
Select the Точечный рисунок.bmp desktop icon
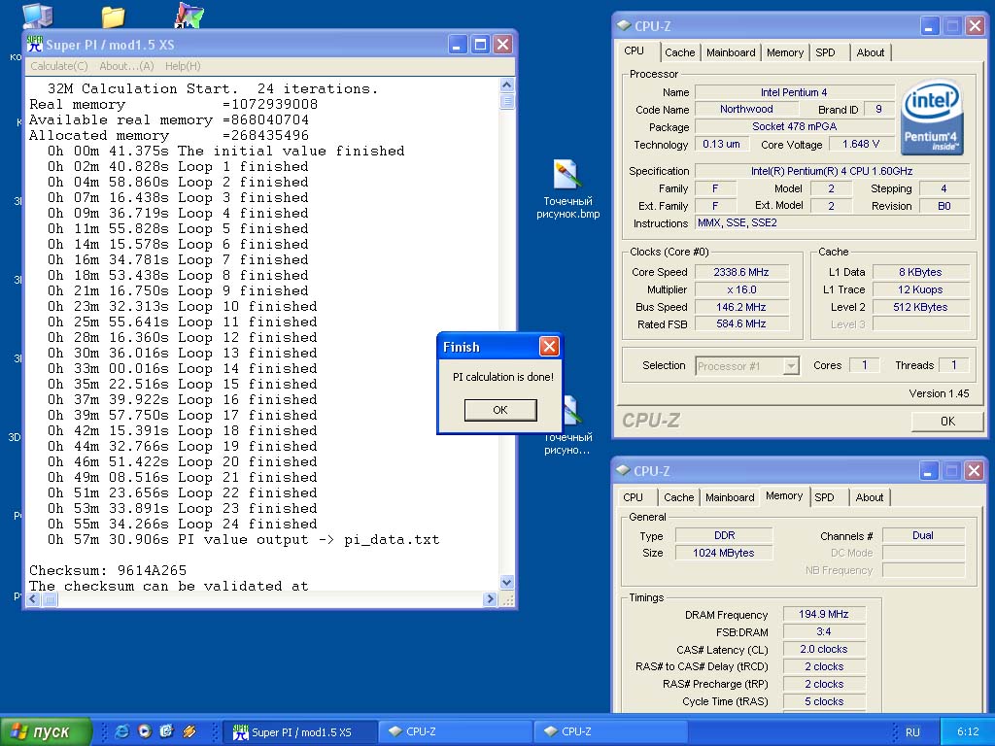pos(567,189)
